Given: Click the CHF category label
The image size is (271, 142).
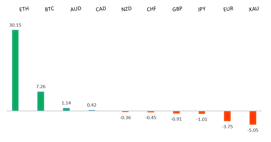Looking at the screenshot, I should click(x=152, y=9).
